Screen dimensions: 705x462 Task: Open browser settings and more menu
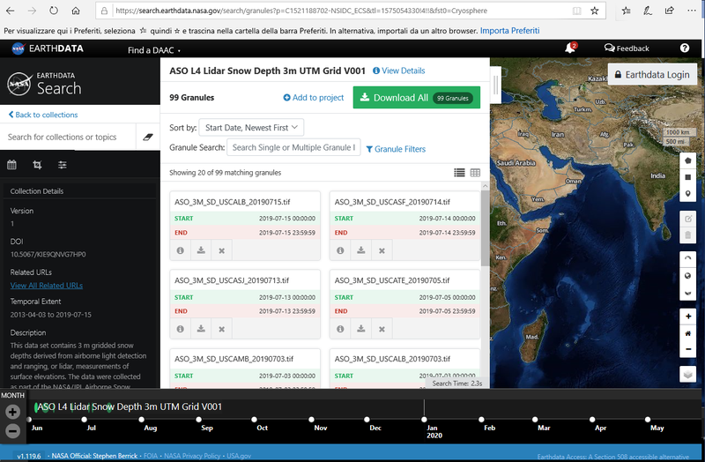(692, 11)
